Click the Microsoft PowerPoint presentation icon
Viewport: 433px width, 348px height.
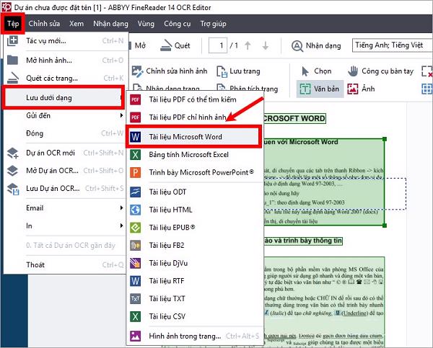136,173
